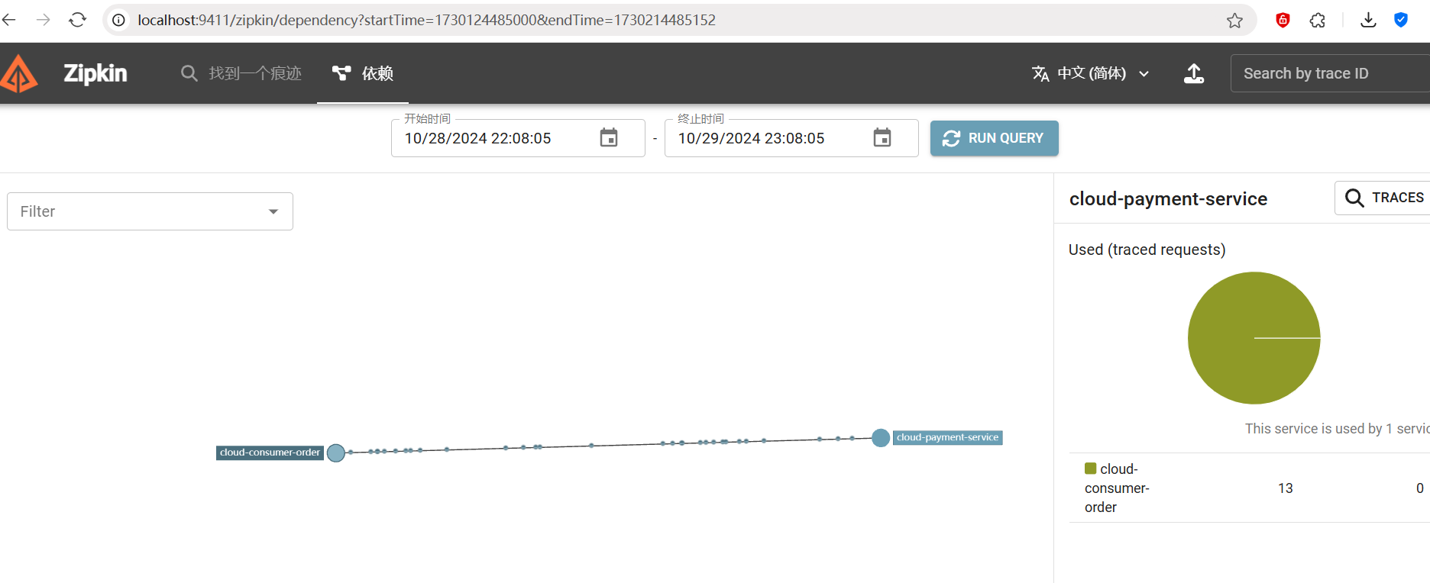Click the RUN QUERY button

(x=994, y=138)
